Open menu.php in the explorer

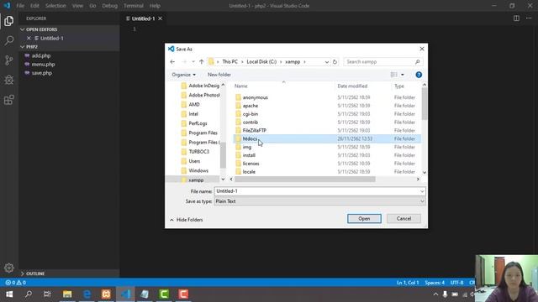[x=43, y=65]
